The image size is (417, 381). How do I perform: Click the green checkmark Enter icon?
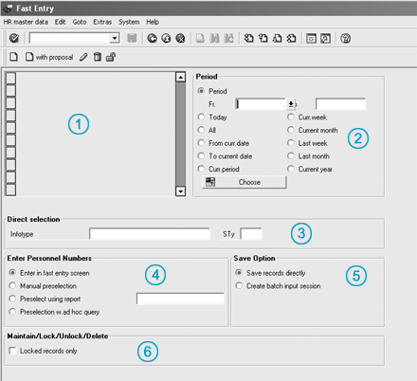pos(14,38)
